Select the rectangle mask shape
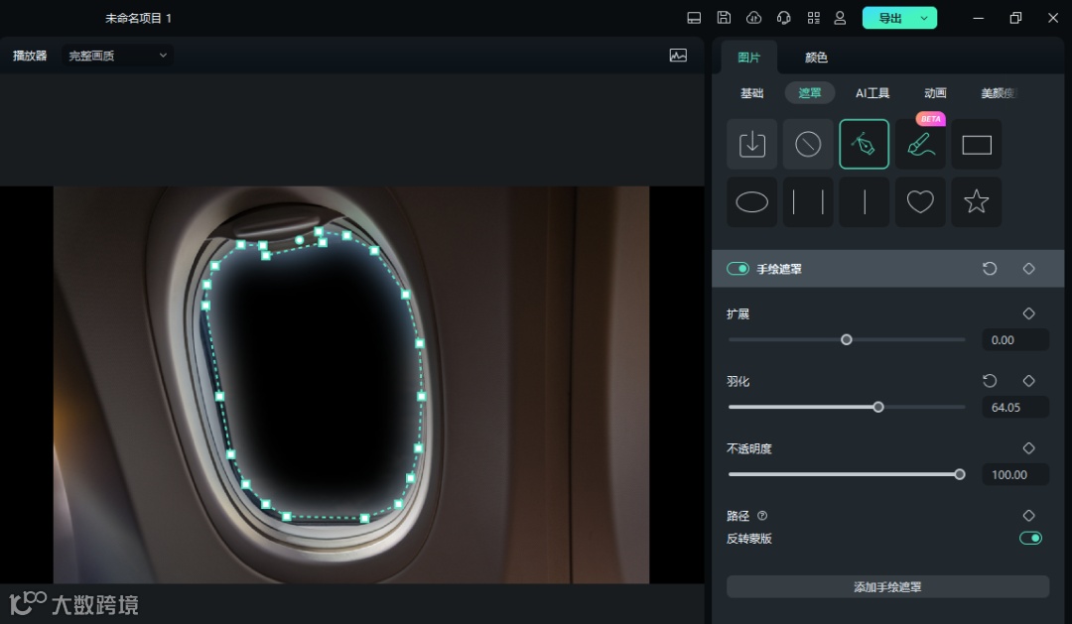Screen dimensions: 1072x624 (977, 144)
